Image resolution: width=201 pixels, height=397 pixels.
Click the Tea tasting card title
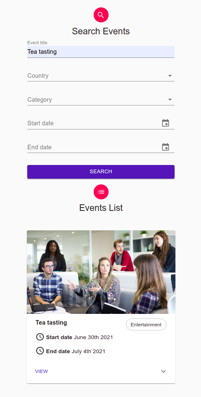[x=51, y=323]
